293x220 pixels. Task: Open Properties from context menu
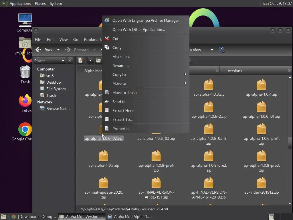pyautogui.click(x=146, y=129)
